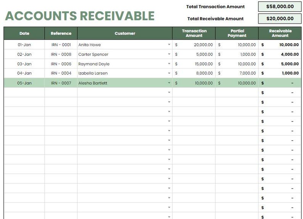Open the customer dropdown for Carter Spencer
303x219 pixels.
(169, 54)
